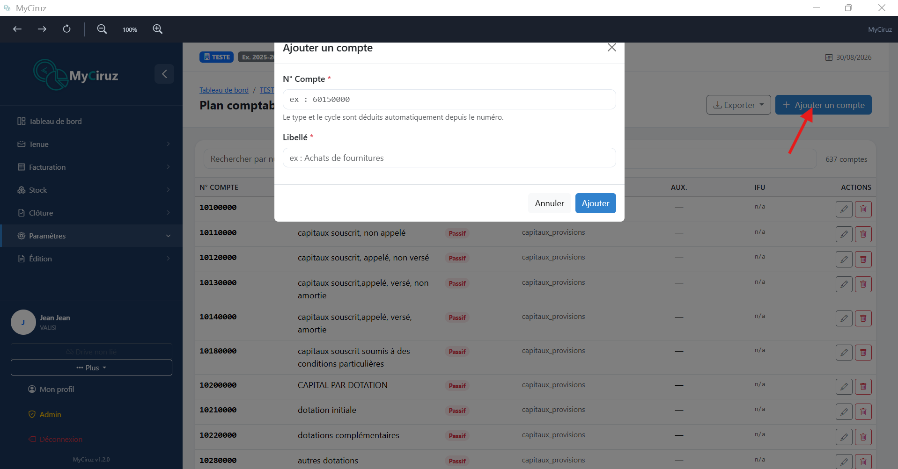Follow the Tableau de bord breadcrumb link
The image size is (898, 469).
pyautogui.click(x=224, y=90)
